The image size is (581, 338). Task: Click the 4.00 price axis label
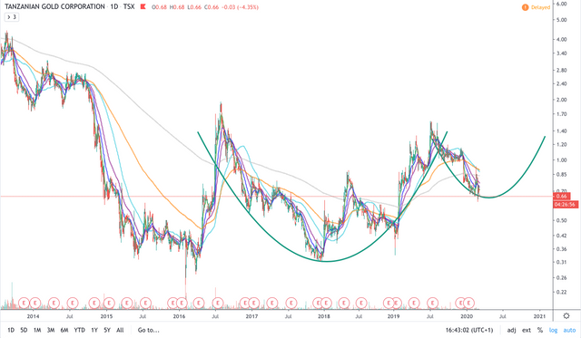[561, 39]
